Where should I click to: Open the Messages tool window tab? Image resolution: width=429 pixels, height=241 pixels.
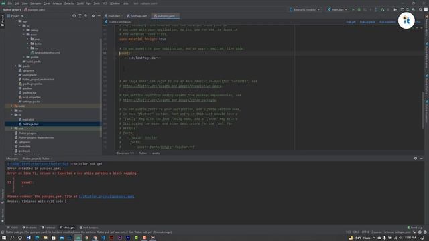[x=67, y=228]
